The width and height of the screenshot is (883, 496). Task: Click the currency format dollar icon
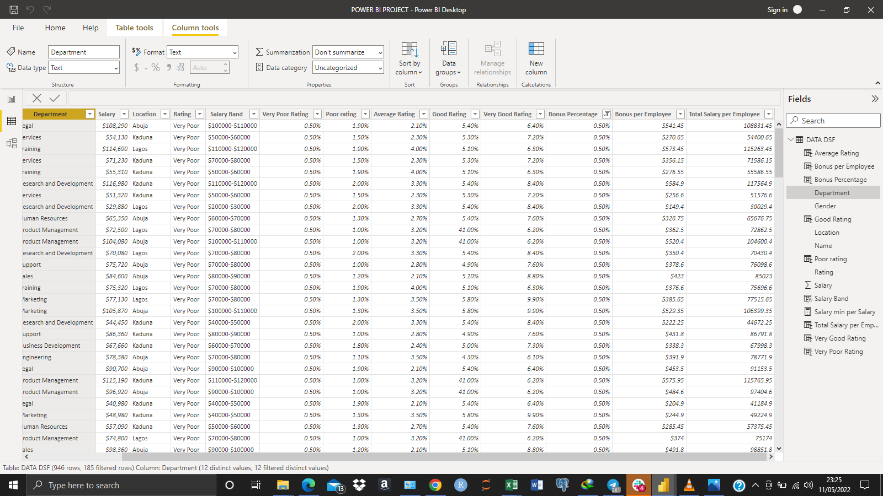136,67
